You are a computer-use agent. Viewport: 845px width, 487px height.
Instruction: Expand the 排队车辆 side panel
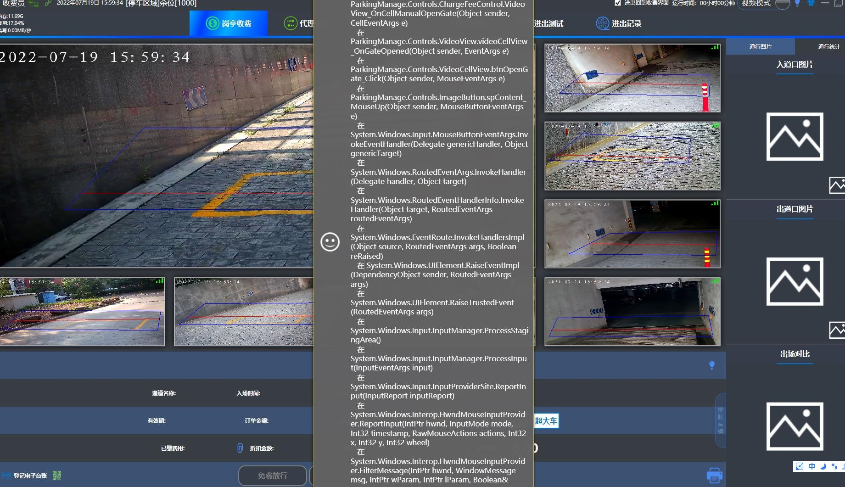[720, 420]
